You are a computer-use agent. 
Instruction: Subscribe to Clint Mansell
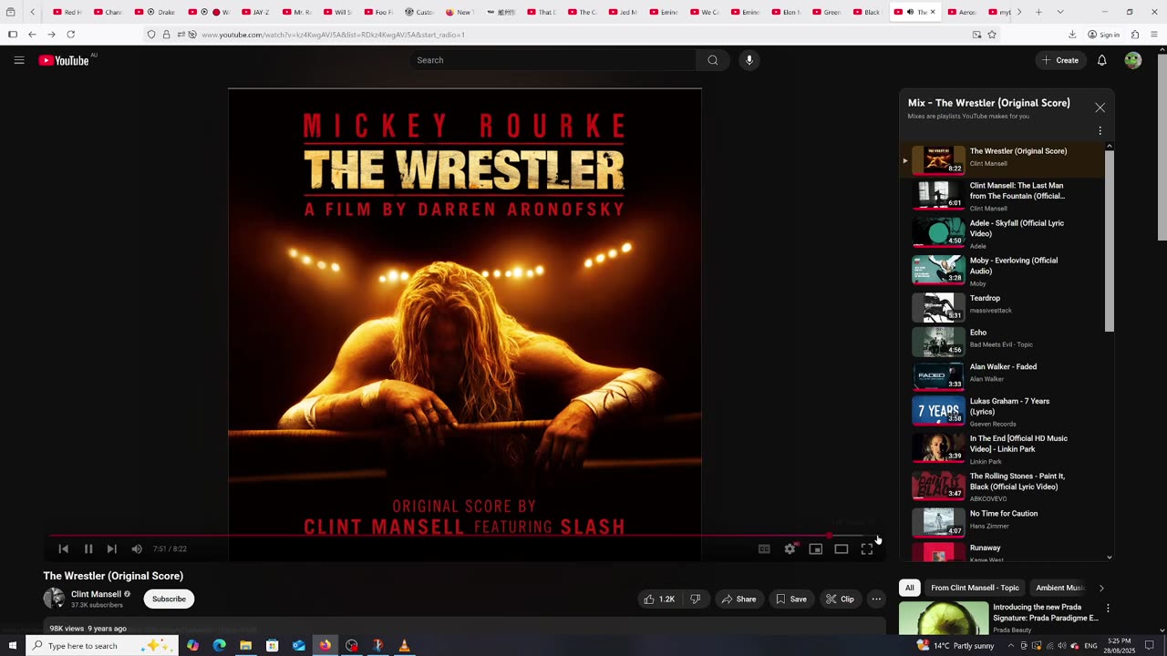[169, 599]
